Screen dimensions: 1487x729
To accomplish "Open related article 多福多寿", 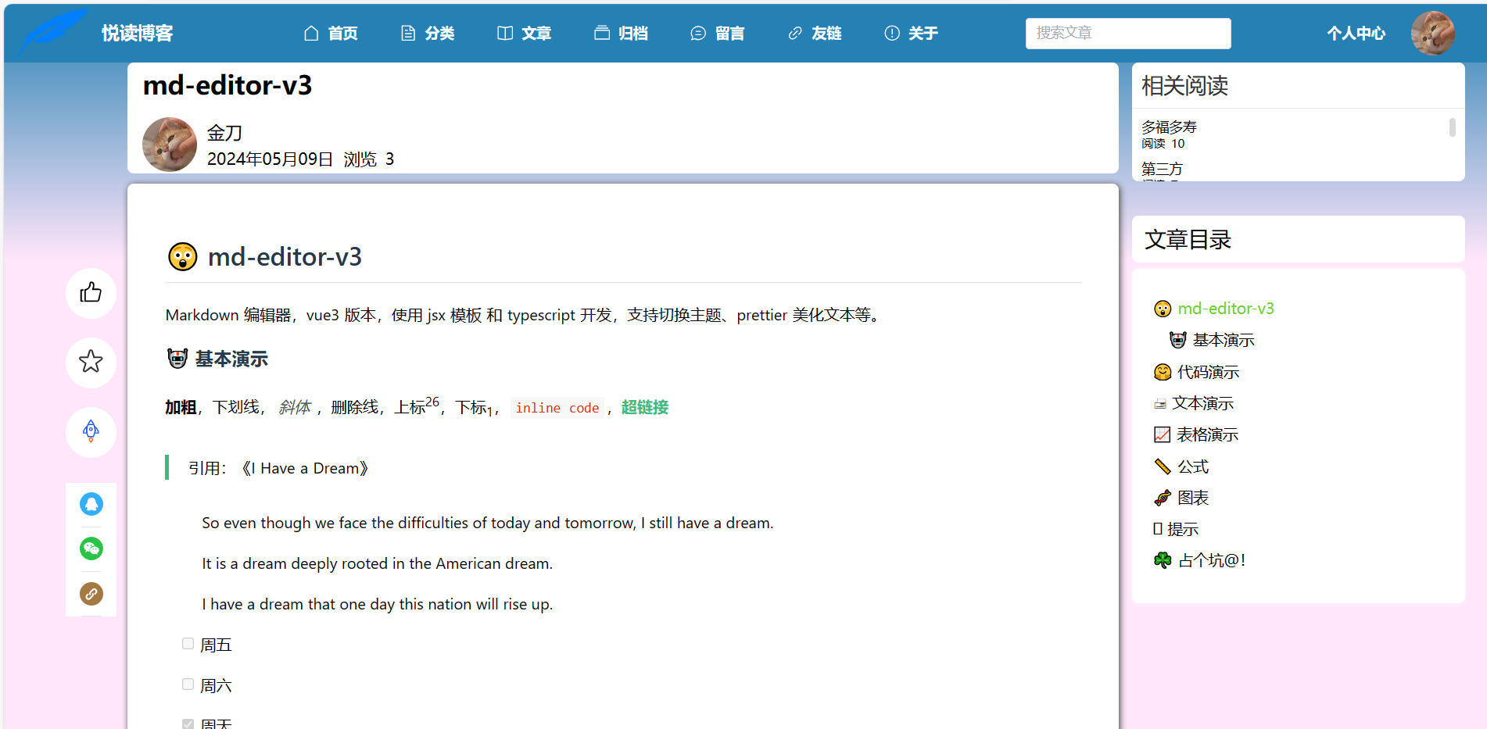I will click(x=1170, y=127).
